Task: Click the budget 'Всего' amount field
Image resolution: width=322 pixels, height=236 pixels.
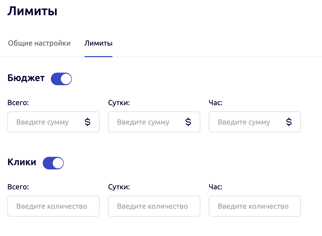Action: pyautogui.click(x=47, y=122)
